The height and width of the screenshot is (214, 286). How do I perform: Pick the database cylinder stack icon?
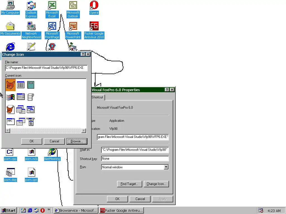click(x=31, y=97)
